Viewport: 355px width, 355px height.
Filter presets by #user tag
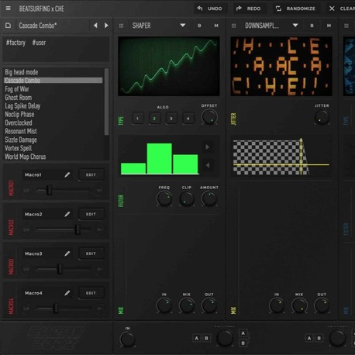[39, 43]
